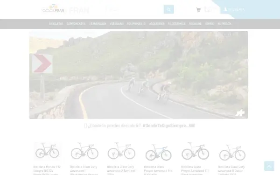The image size is (280, 175).
Task: Click Bicicleta Mendiz F12 Ultegra title
Action: 47,170
